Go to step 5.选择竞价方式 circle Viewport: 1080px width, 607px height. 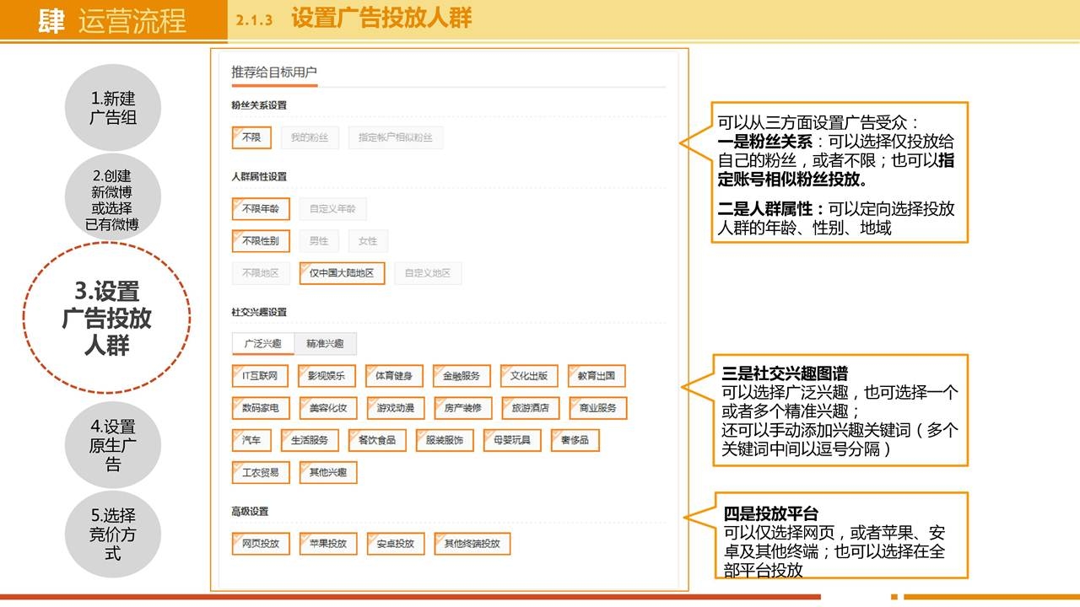point(113,534)
